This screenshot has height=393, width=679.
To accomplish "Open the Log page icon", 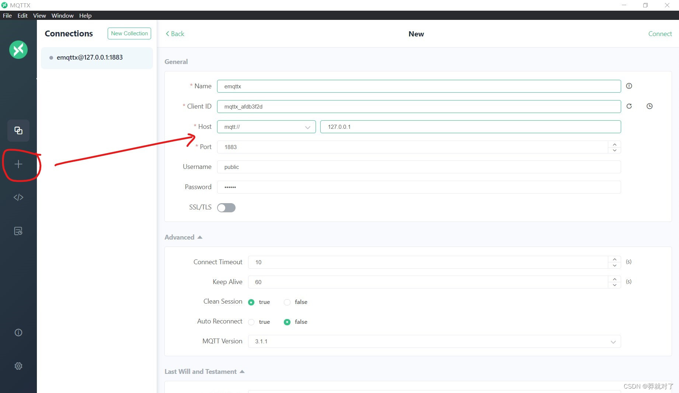I will 18,231.
